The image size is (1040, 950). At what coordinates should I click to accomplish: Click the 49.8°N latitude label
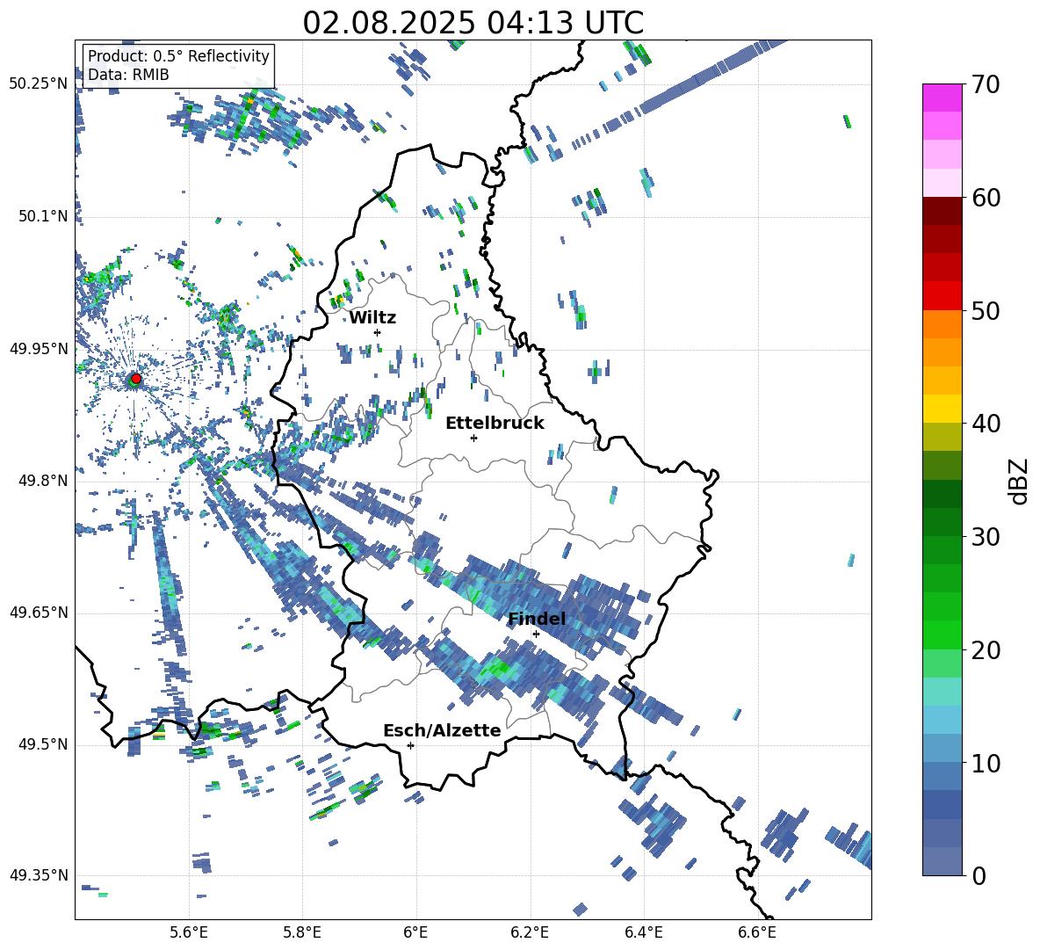click(43, 481)
